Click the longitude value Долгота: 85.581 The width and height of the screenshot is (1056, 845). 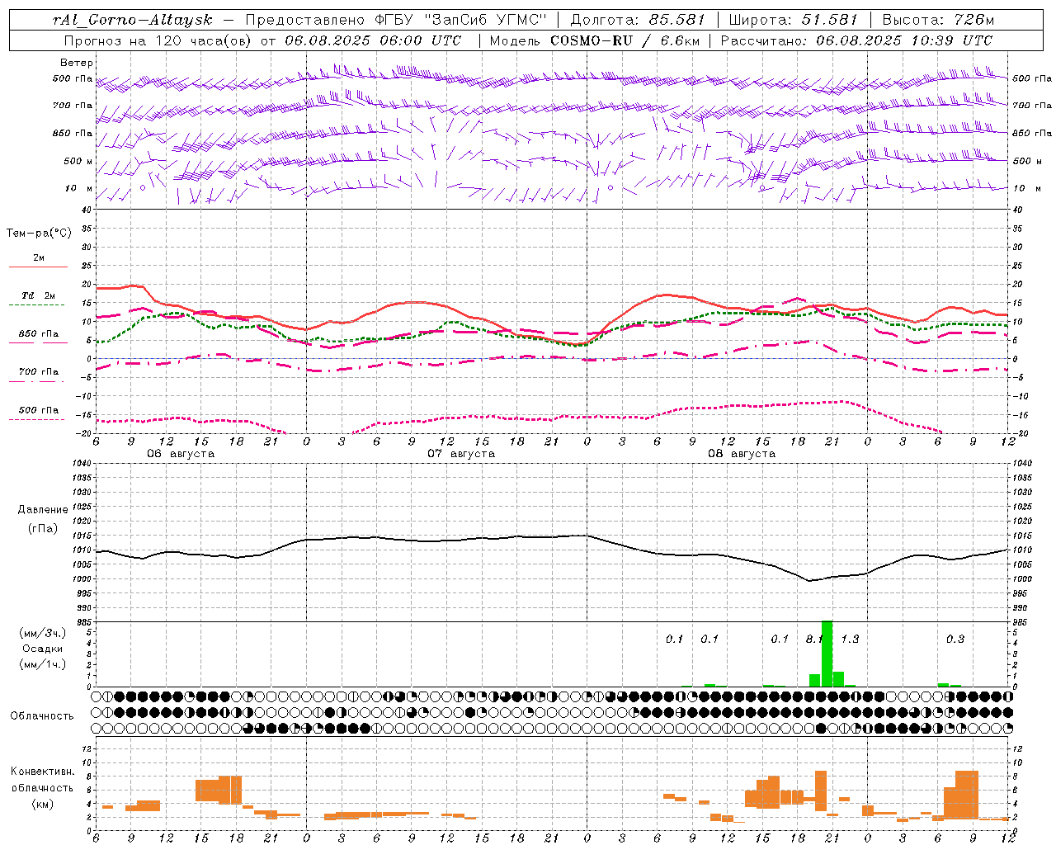click(x=639, y=20)
